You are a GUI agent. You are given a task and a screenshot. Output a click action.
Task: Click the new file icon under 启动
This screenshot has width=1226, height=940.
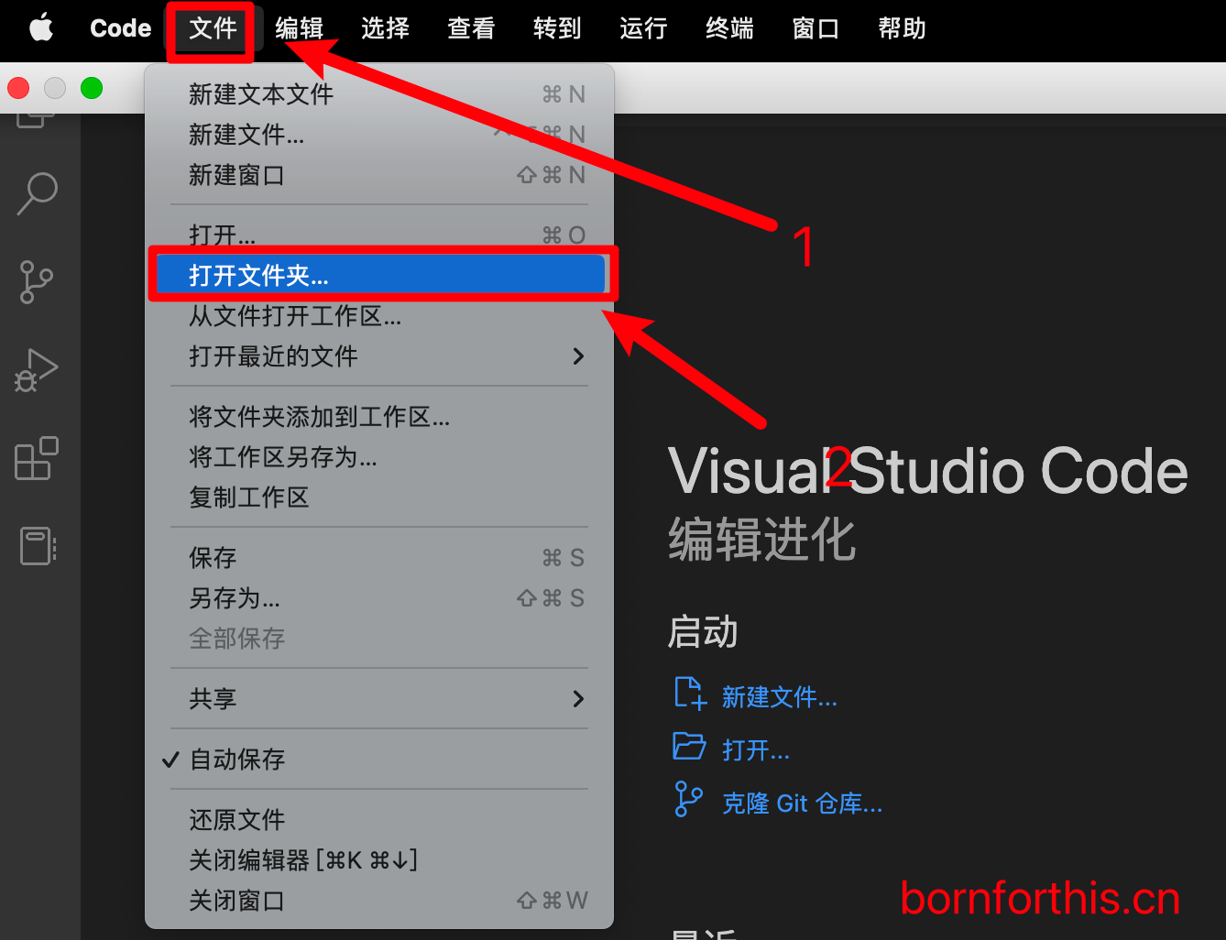coord(690,694)
